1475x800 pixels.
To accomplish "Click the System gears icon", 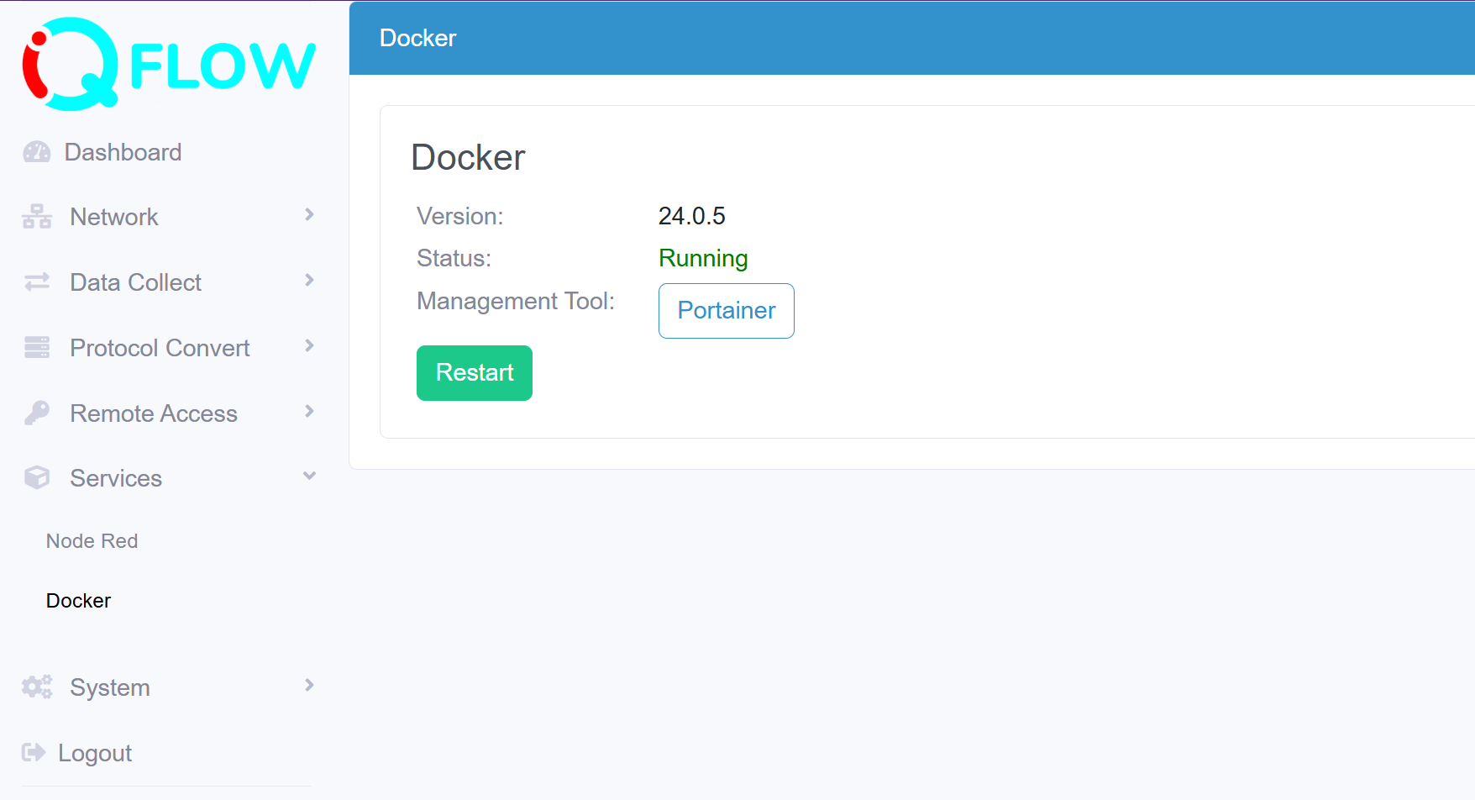I will (36, 687).
